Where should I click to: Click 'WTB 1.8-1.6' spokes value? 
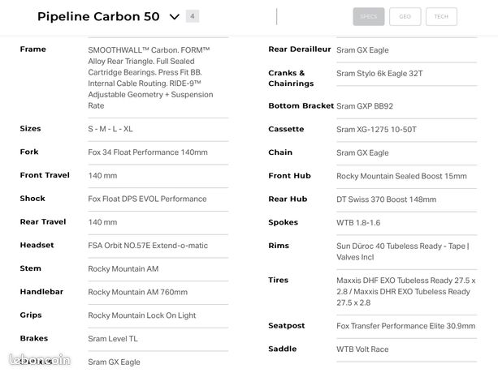pos(358,223)
